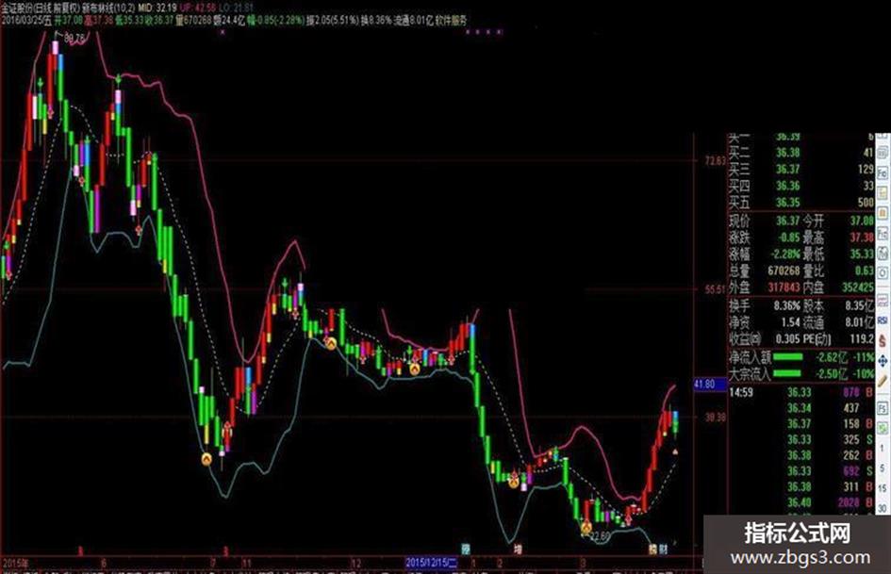Select the 14:59 trade tick row

801,392
